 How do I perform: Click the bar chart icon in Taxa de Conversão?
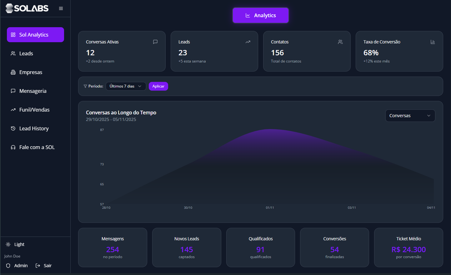pos(433,42)
